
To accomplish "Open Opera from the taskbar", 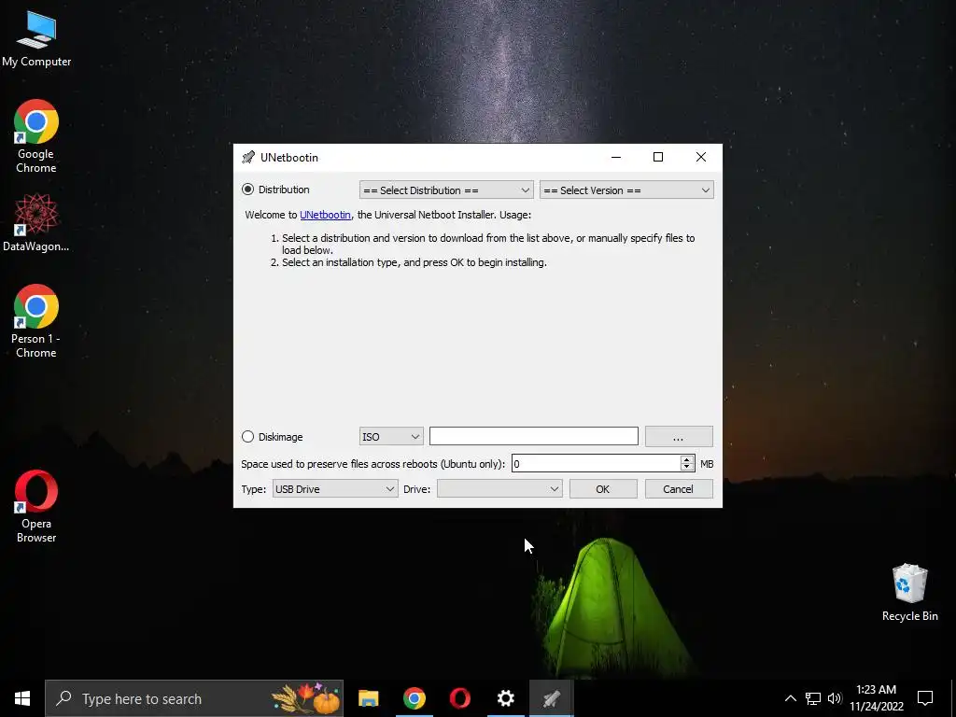I will coord(459,698).
